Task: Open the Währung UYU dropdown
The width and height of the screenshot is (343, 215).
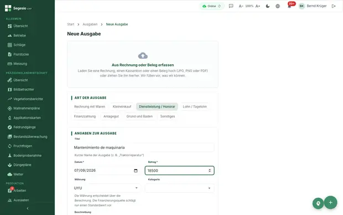Action: click(x=106, y=188)
